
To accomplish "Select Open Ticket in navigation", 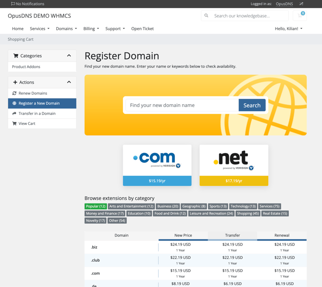I will (x=143, y=29).
